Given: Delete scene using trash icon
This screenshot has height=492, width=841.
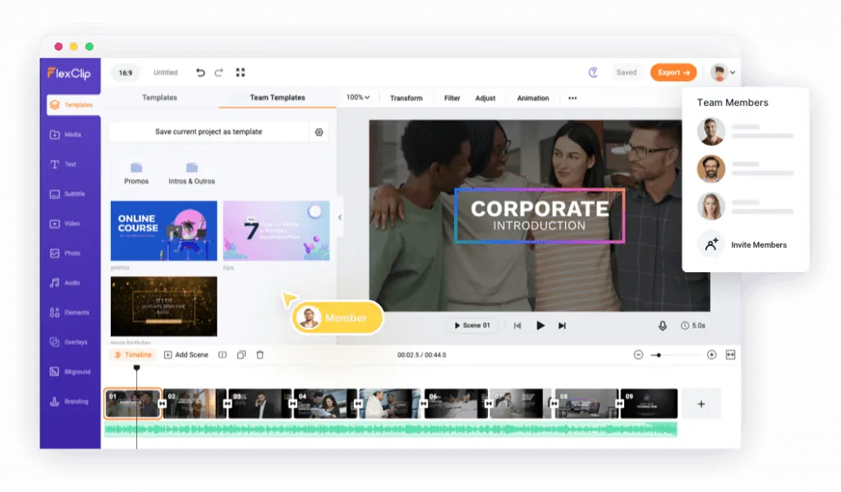Looking at the screenshot, I should 260,355.
